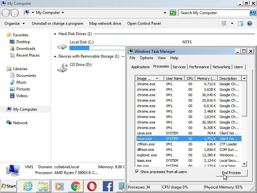Open Downloads folder in navigation pane
This screenshot has height=193, width=257.
pyautogui.click(x=26, y=49)
